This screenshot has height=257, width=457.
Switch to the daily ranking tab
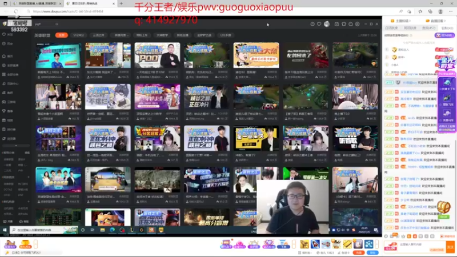(x=391, y=28)
